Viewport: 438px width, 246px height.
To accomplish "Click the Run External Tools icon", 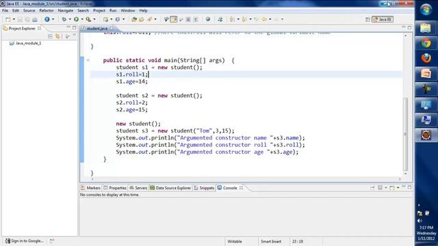I will coord(88,19).
